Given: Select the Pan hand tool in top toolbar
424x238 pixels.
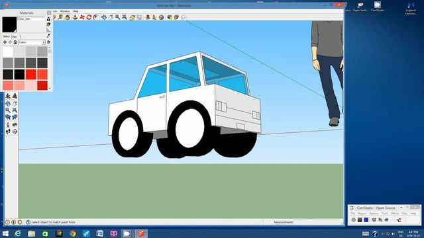Looking at the screenshot, I should tap(111, 17).
